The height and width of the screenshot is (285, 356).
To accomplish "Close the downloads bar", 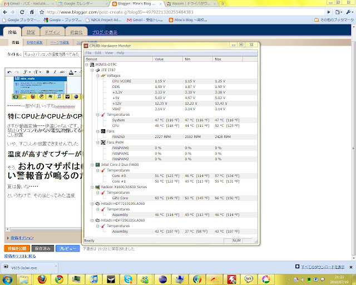I will [351, 267].
